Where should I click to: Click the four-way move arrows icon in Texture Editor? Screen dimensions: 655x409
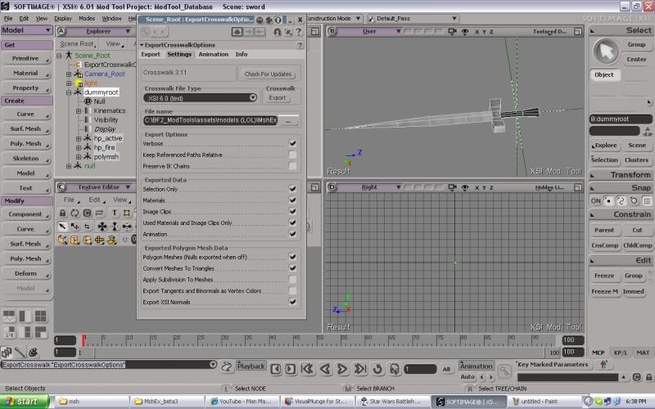point(102,227)
